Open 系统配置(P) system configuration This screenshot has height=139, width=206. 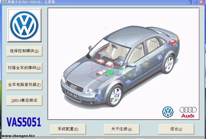click(68, 129)
